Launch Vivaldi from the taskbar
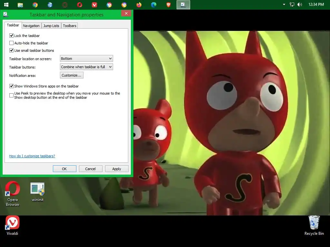This screenshot has width=330, height=247. pos(94,5)
